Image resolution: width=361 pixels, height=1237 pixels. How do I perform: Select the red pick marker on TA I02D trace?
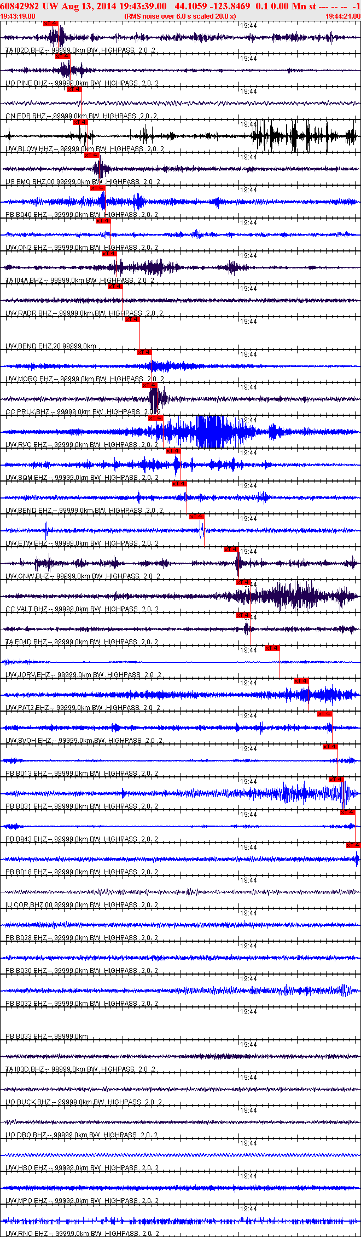coord(50,24)
